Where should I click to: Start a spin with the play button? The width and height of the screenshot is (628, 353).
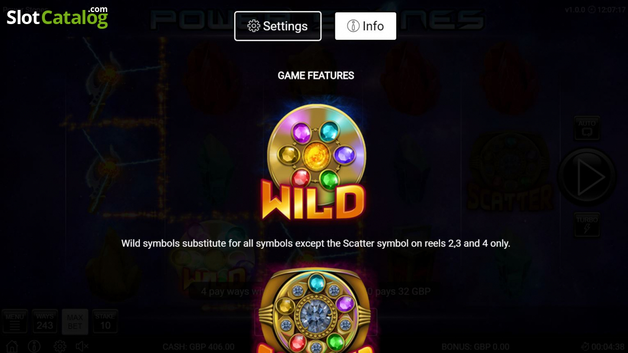pos(587,177)
